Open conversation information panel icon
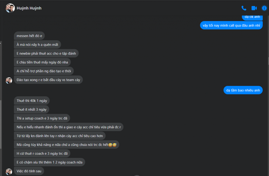This screenshot has width=269, height=176. tap(264, 8)
